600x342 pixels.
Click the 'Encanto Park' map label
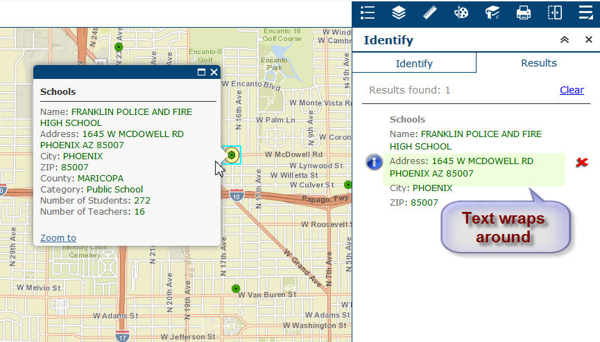274,64
